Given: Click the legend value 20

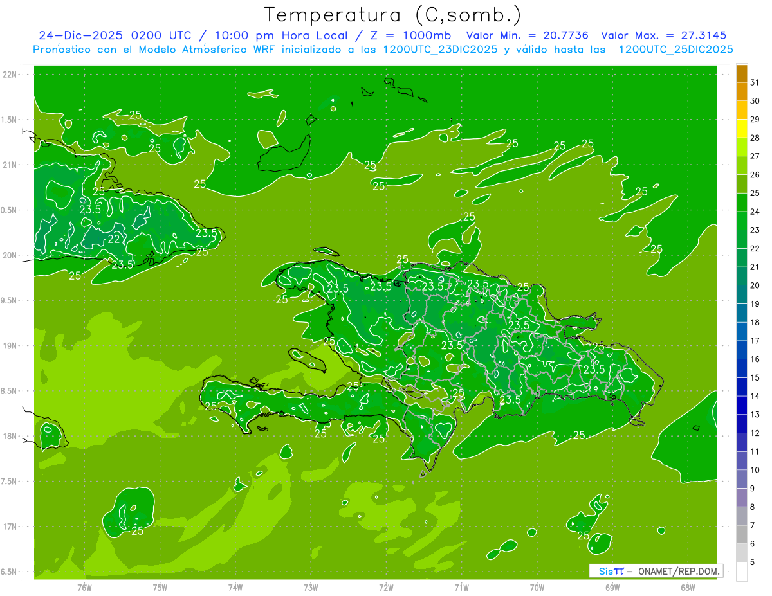Looking at the screenshot, I should (755, 285).
